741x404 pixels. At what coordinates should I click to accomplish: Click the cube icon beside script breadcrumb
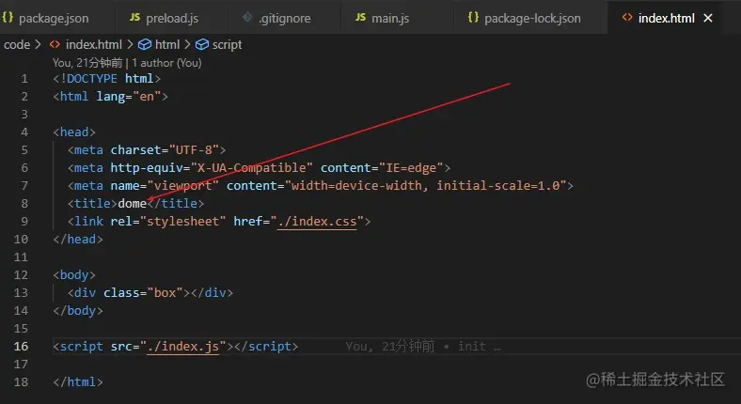click(x=202, y=44)
